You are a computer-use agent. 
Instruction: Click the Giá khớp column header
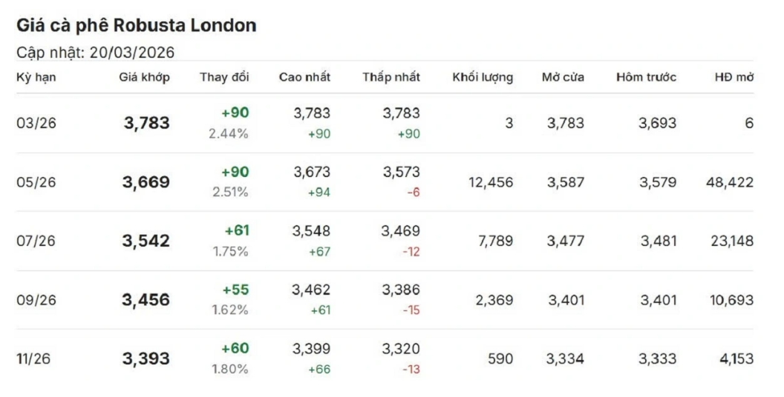tap(145, 77)
